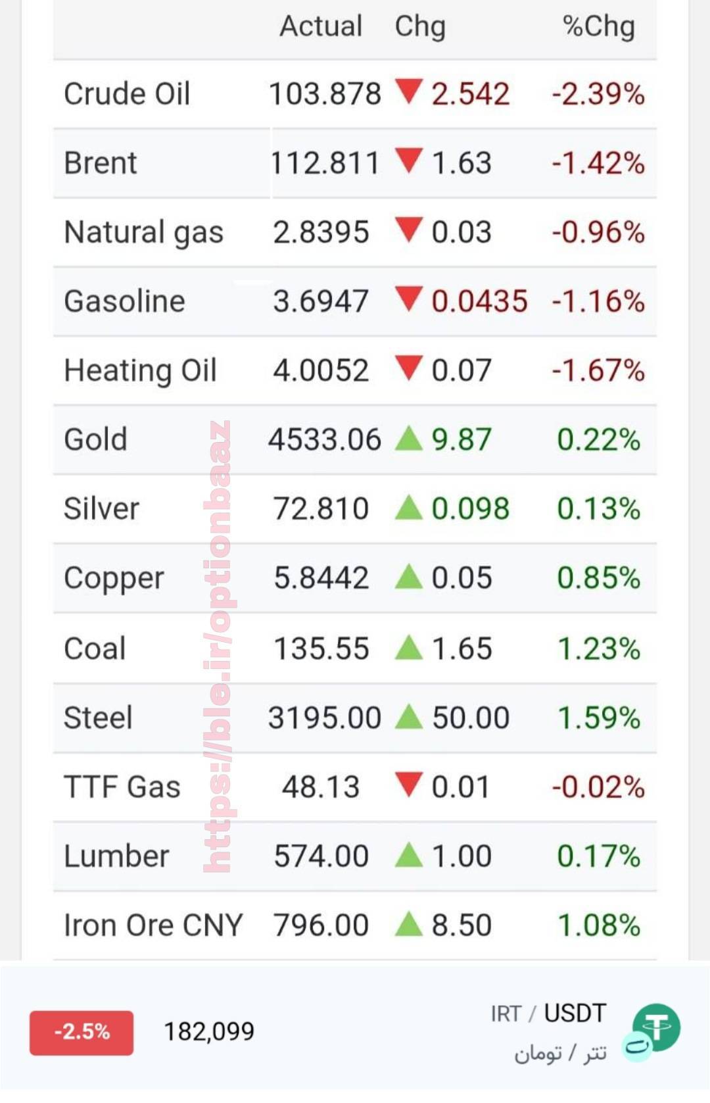Open the IRT / USDT pair label
The image size is (710, 1103).
click(548, 1014)
